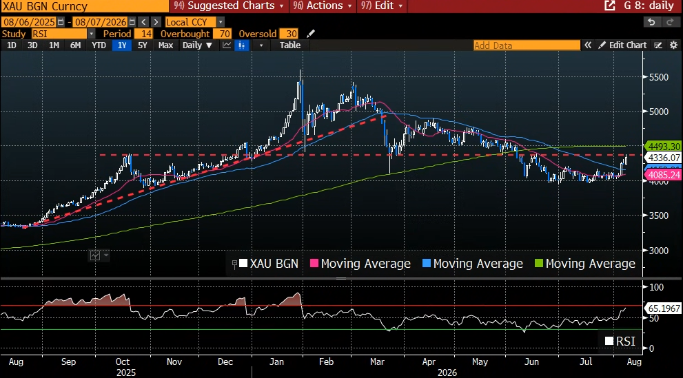
Task: Click Edit Chart button
Action: click(x=623, y=45)
